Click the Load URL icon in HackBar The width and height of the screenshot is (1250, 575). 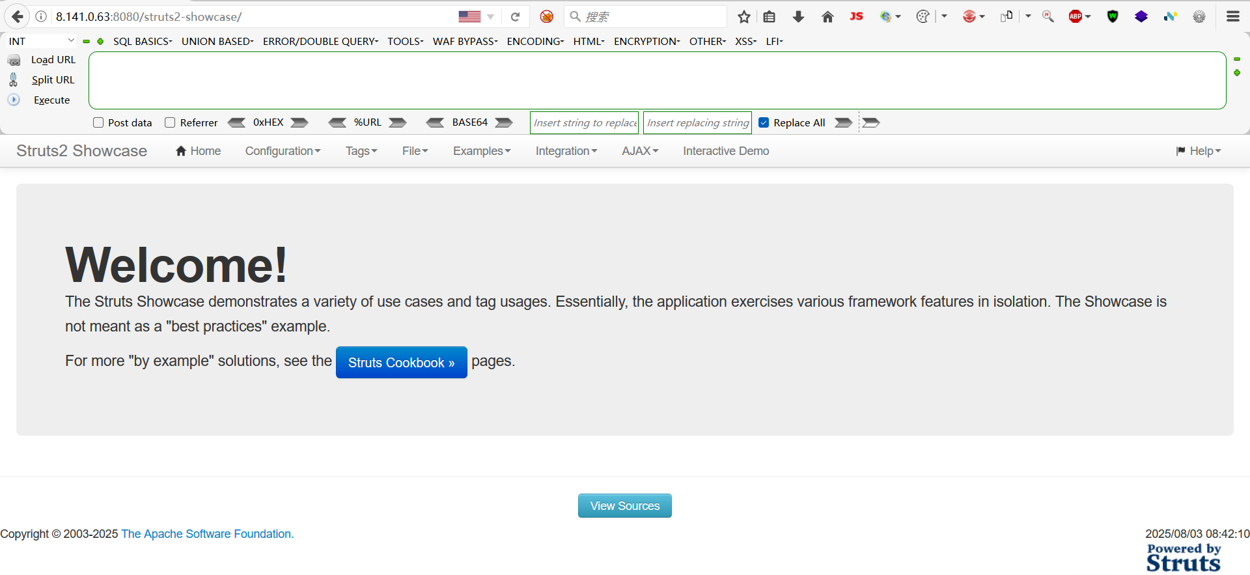pyautogui.click(x=14, y=60)
